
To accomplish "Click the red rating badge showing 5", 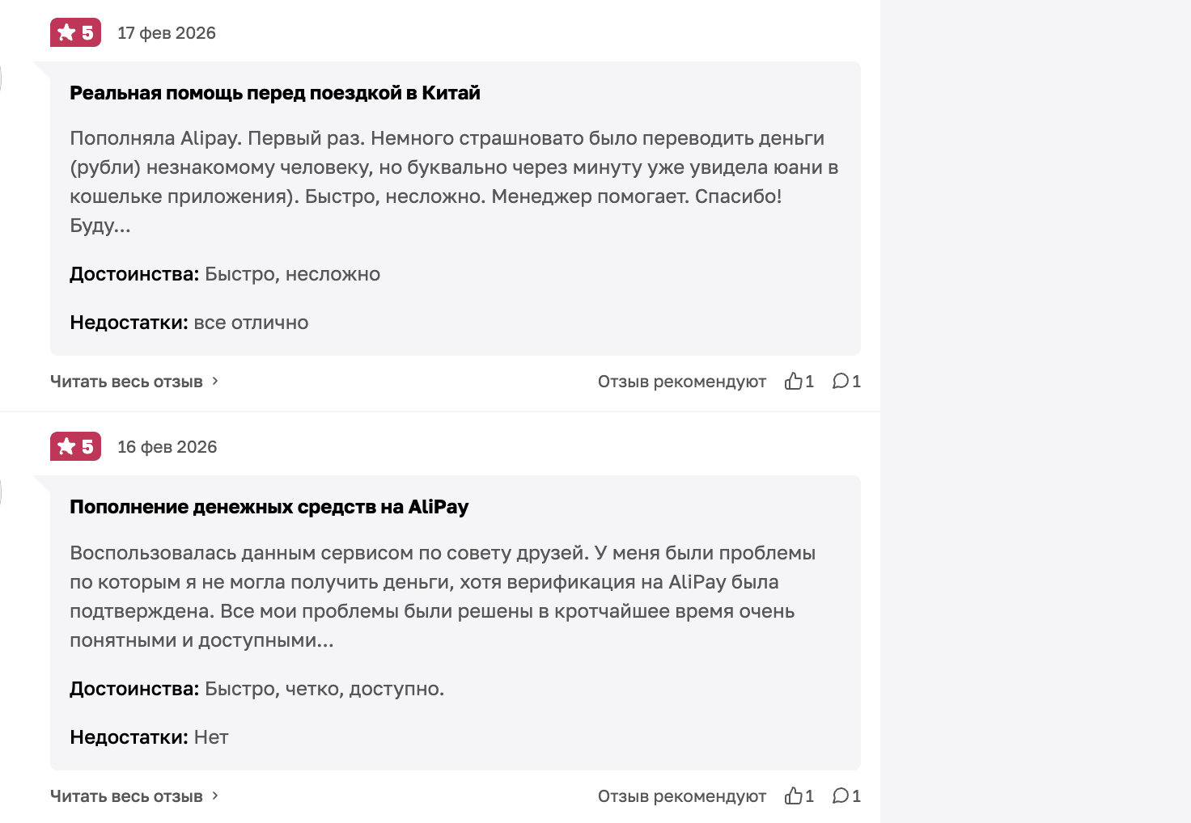I will [75, 32].
